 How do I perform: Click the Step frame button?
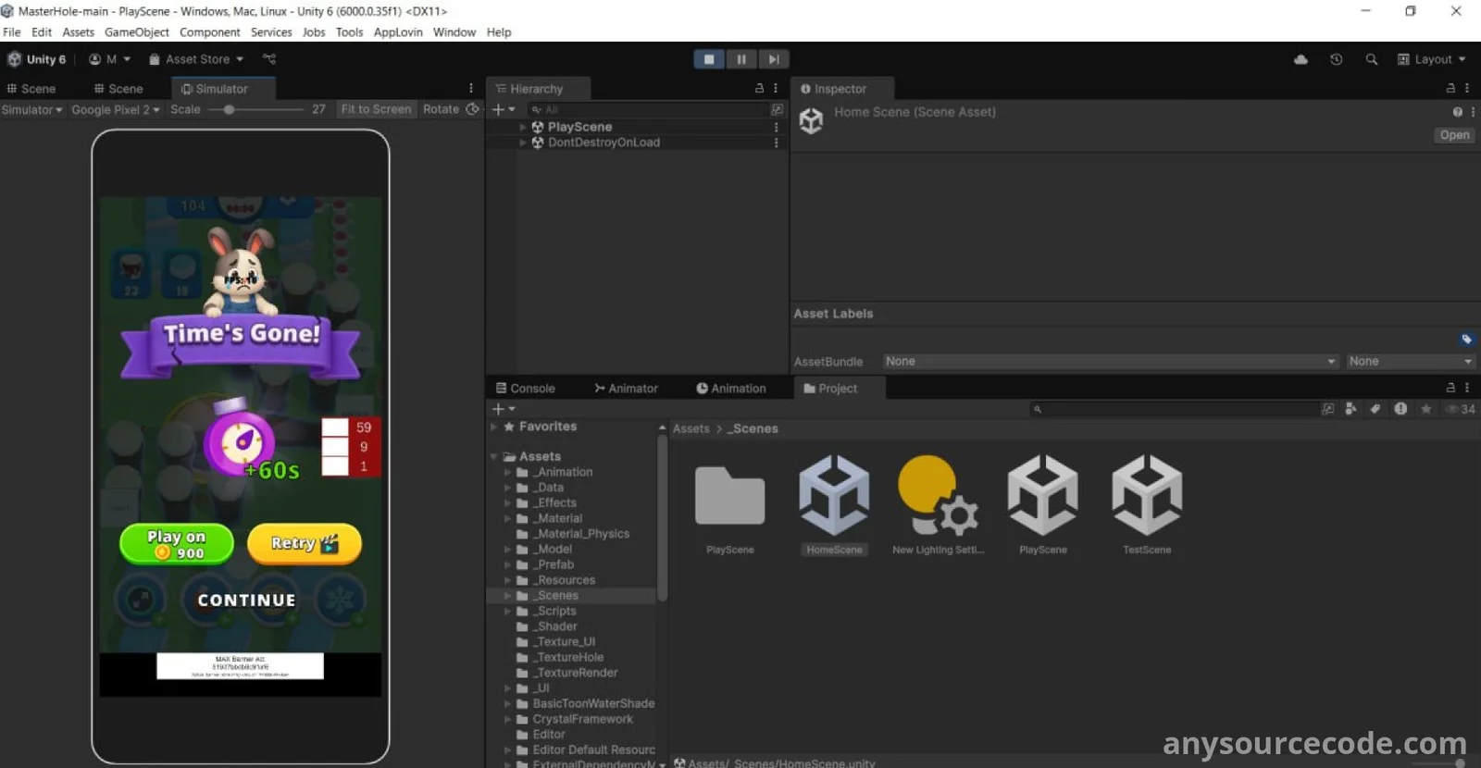pyautogui.click(x=773, y=59)
